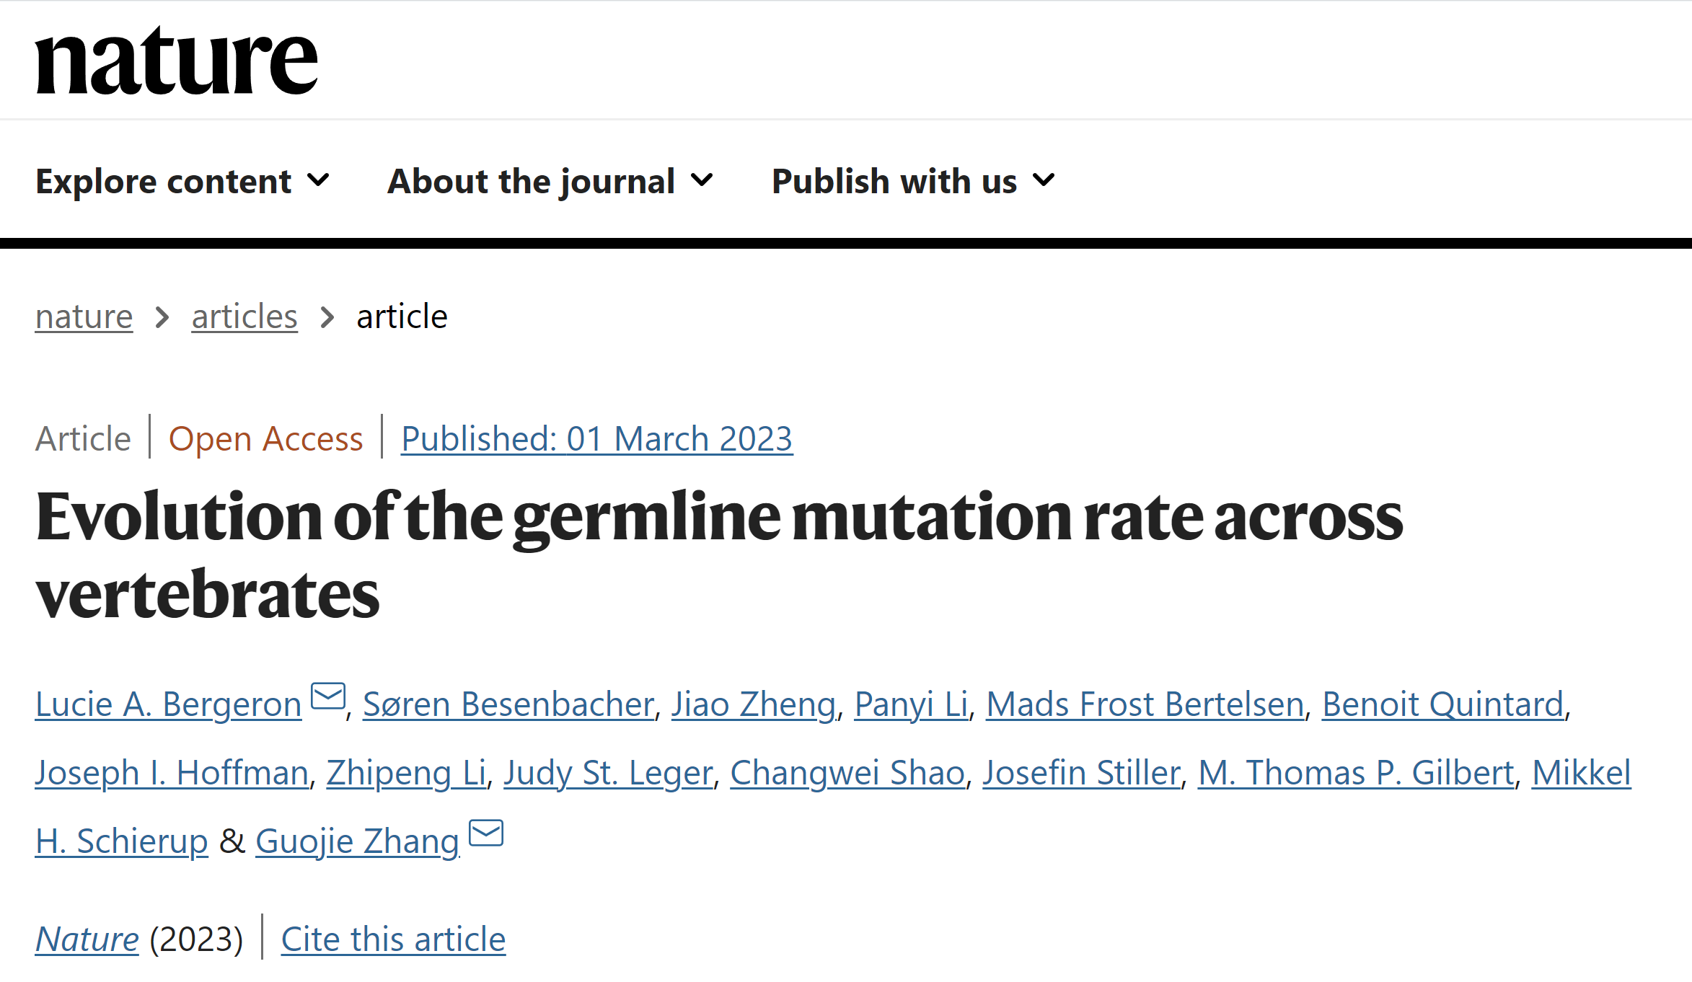Image resolution: width=1692 pixels, height=982 pixels.
Task: Click the Published: 01 March 2023 link
Action: tap(597, 438)
